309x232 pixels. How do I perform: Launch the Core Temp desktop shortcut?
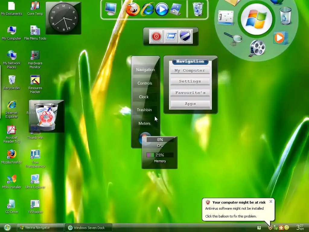pos(35,8)
